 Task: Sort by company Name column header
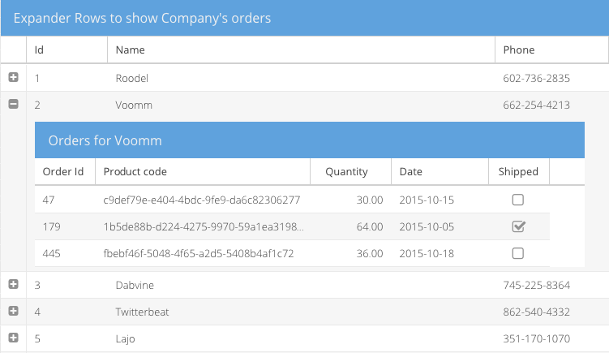point(300,50)
